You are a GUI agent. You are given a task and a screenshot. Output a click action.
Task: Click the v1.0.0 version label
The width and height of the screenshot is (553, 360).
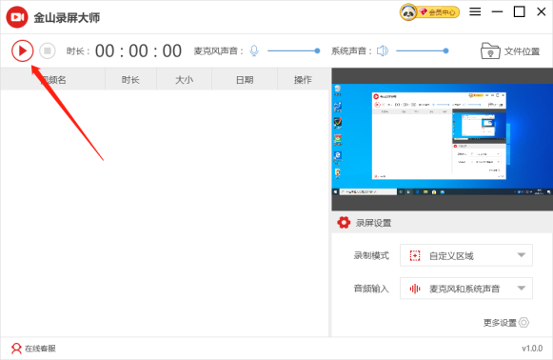click(x=532, y=349)
